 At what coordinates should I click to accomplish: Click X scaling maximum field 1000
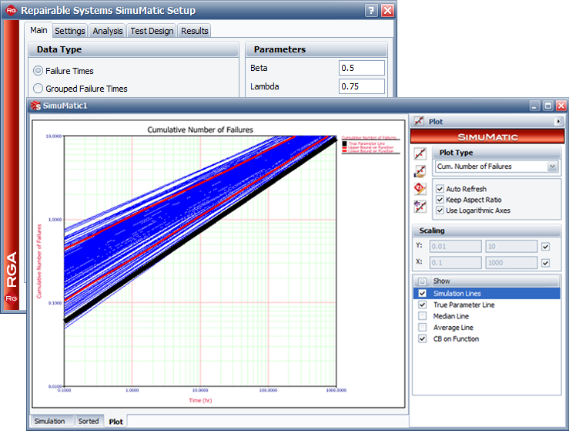click(x=511, y=263)
